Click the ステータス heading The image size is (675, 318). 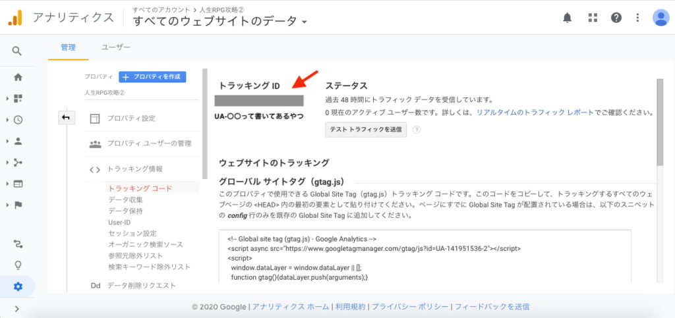(346, 86)
